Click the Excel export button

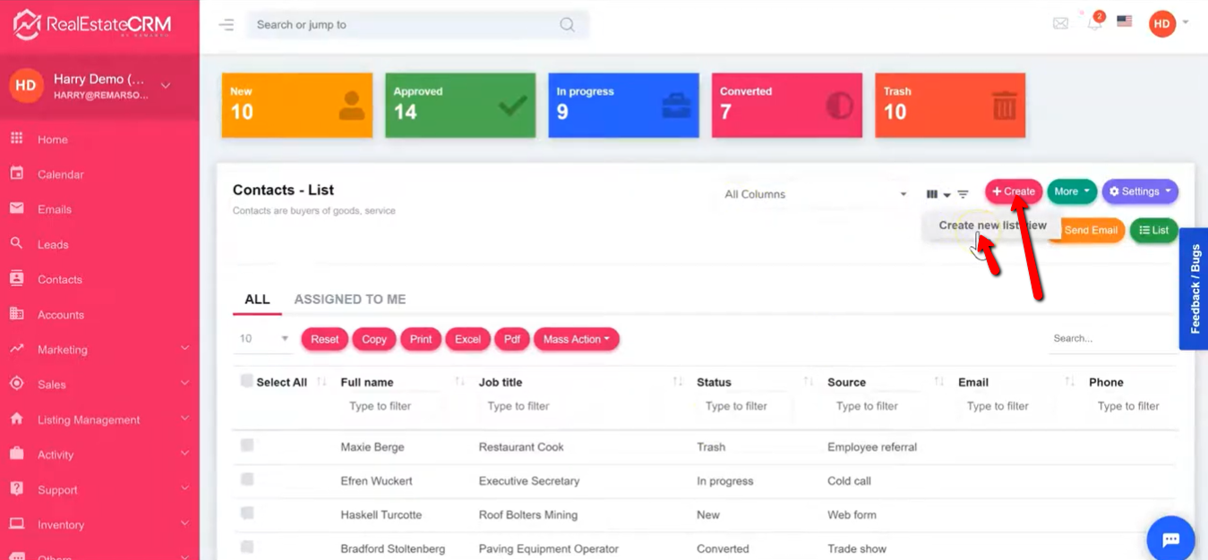coord(467,339)
